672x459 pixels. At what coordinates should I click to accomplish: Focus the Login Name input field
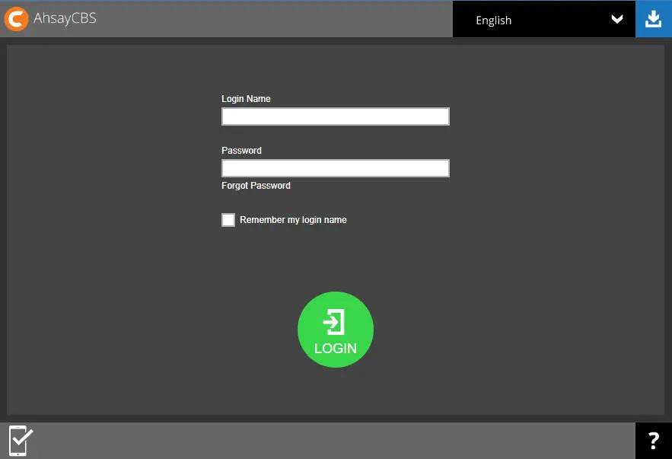335,116
